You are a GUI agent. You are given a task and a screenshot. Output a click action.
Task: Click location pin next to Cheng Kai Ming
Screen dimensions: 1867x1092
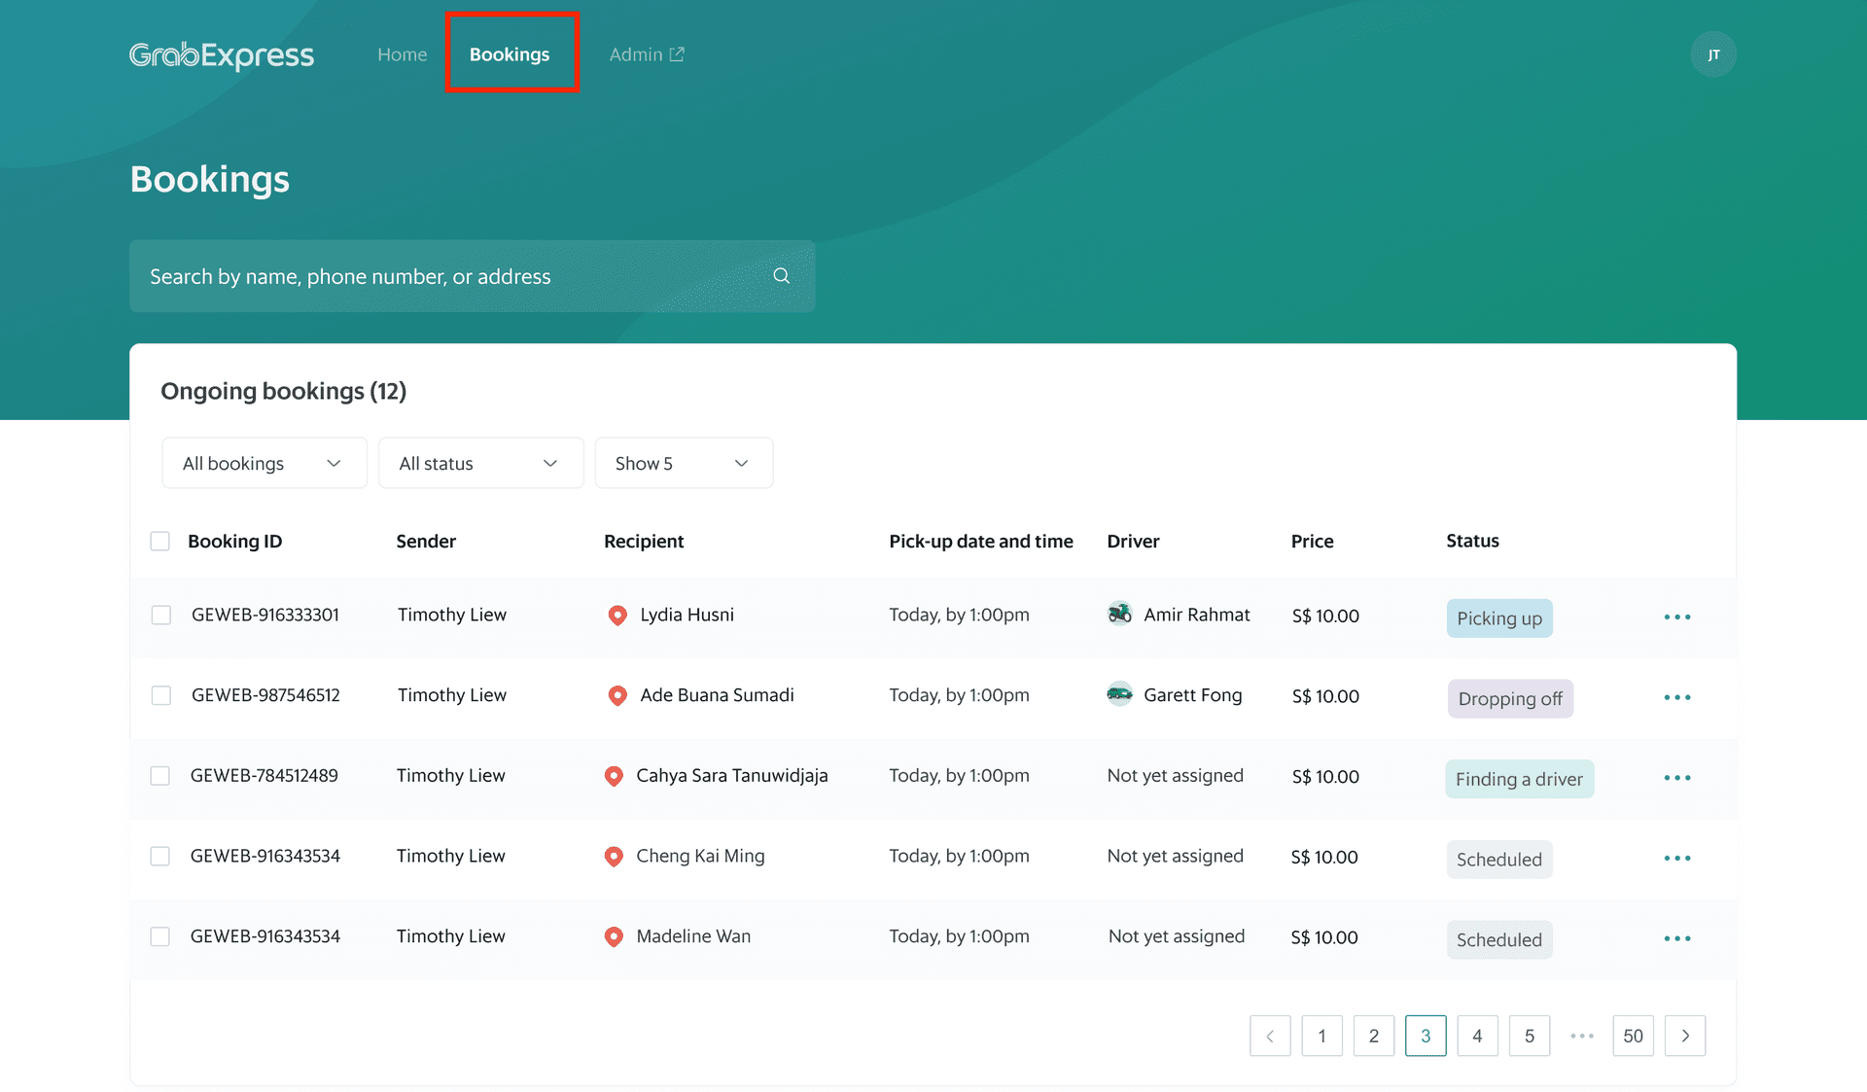coord(613,857)
